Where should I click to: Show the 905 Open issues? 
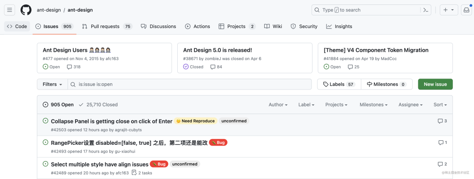tap(58, 104)
